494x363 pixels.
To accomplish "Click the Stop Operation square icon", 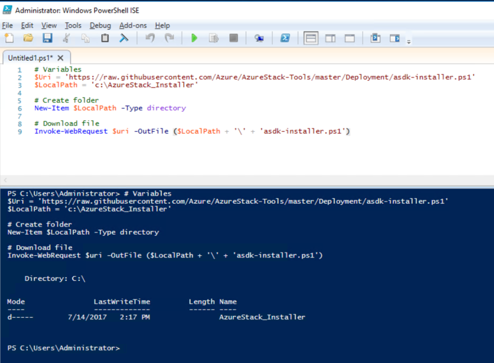I will (x=233, y=38).
